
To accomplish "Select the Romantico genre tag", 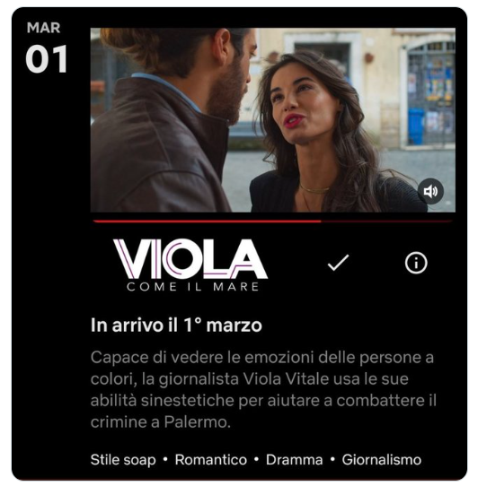I will tap(211, 459).
